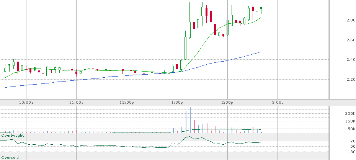Select the 12:00p time label
Image resolution: width=356 pixels, height=160 pixels.
[x=127, y=102]
